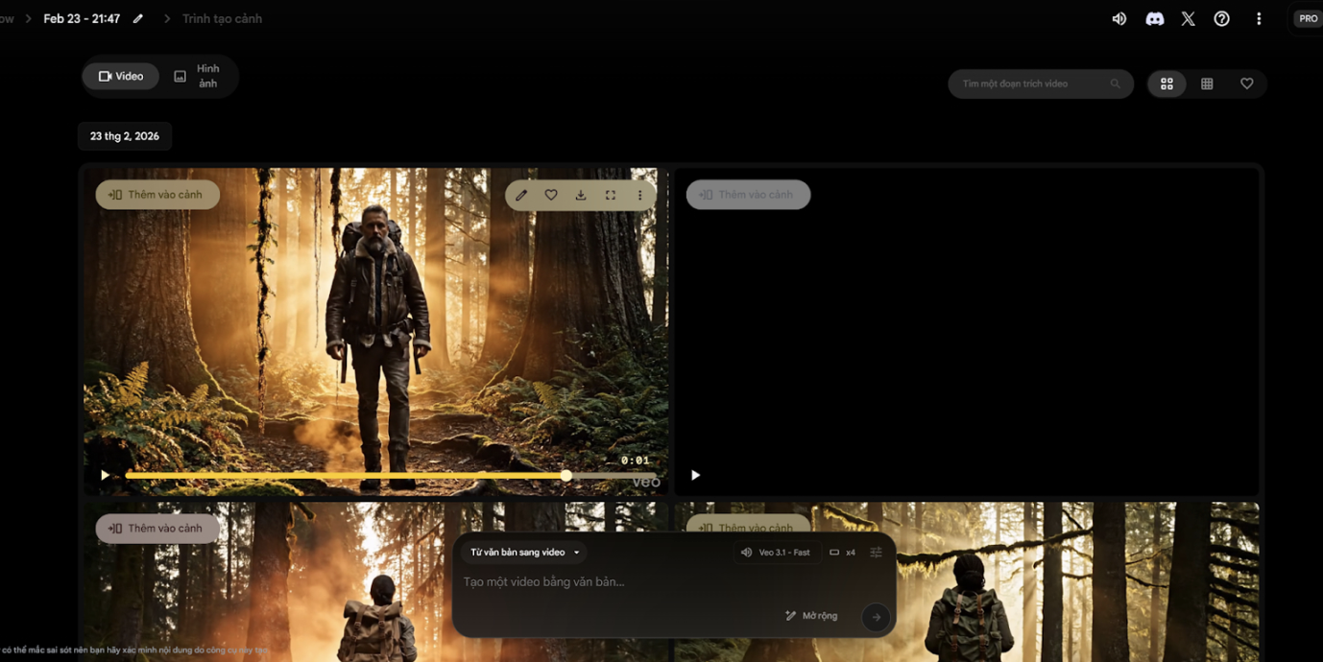This screenshot has height=662, width=1323.
Task: Favorite the forest video with heart icon
Action: [x=551, y=195]
